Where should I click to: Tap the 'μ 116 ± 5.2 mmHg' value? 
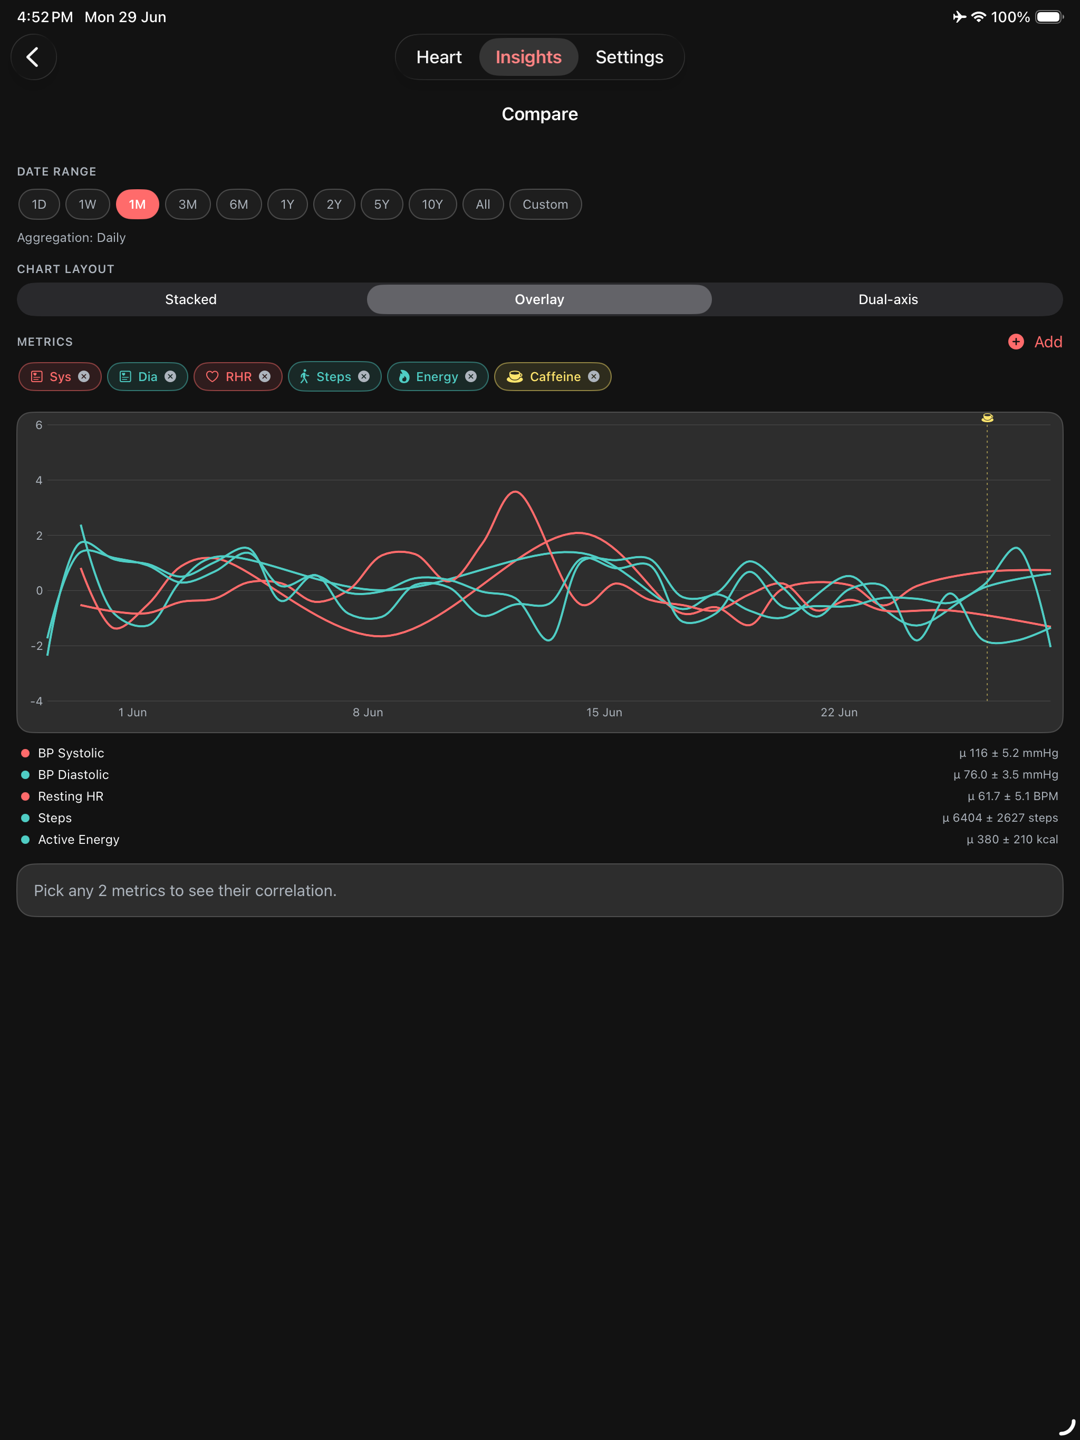pos(1008,753)
